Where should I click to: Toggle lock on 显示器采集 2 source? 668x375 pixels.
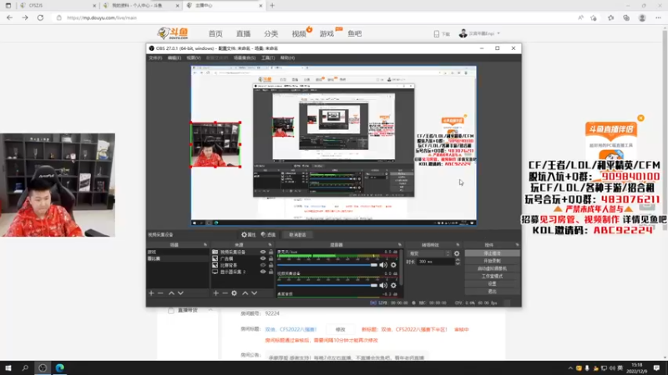(271, 272)
